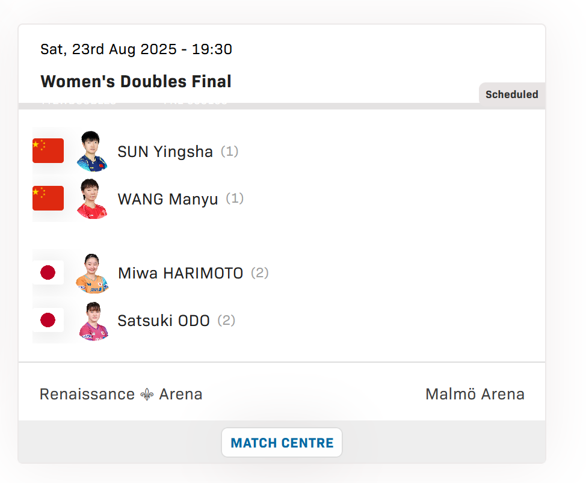586x483 pixels.
Task: Click Miwa HARIMOTO's Japan flag icon
Action: point(48,272)
